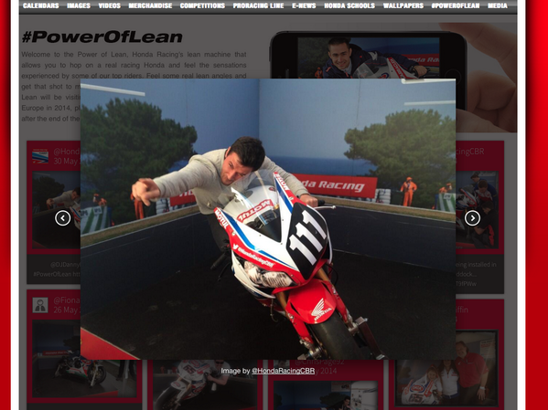Open the Calendars menu item

[41, 5]
